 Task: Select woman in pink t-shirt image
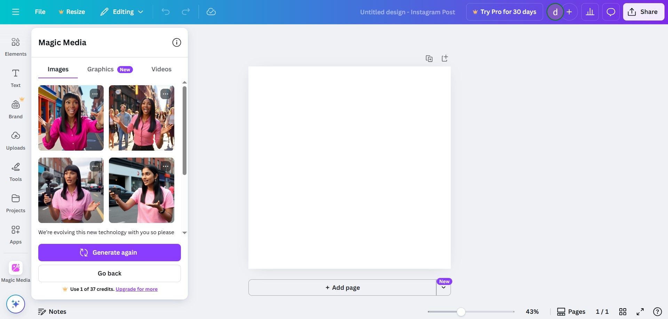coord(142,190)
